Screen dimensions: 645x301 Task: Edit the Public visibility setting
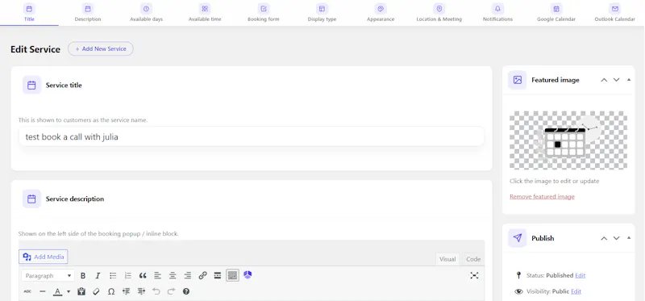coord(576,291)
